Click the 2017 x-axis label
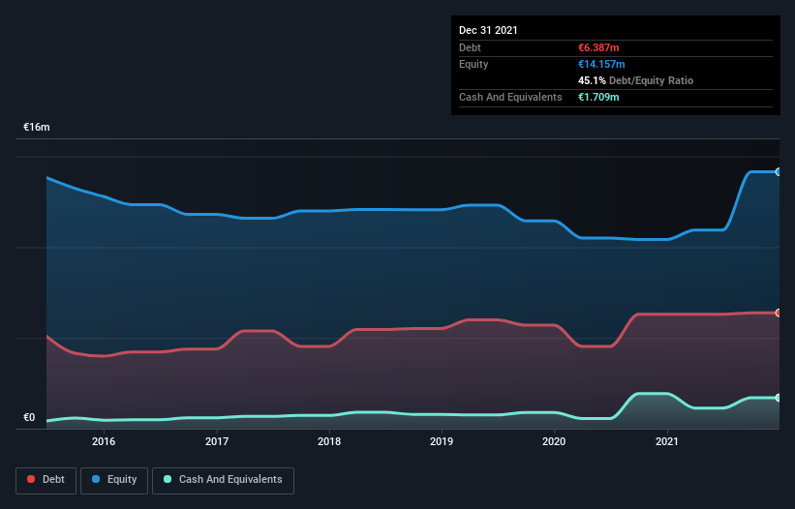 [x=217, y=441]
